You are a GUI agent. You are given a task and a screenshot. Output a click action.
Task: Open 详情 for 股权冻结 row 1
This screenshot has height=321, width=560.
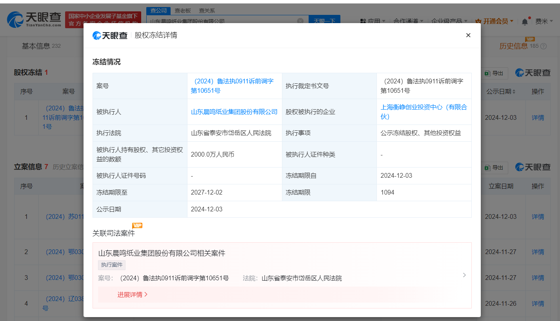coord(538,117)
